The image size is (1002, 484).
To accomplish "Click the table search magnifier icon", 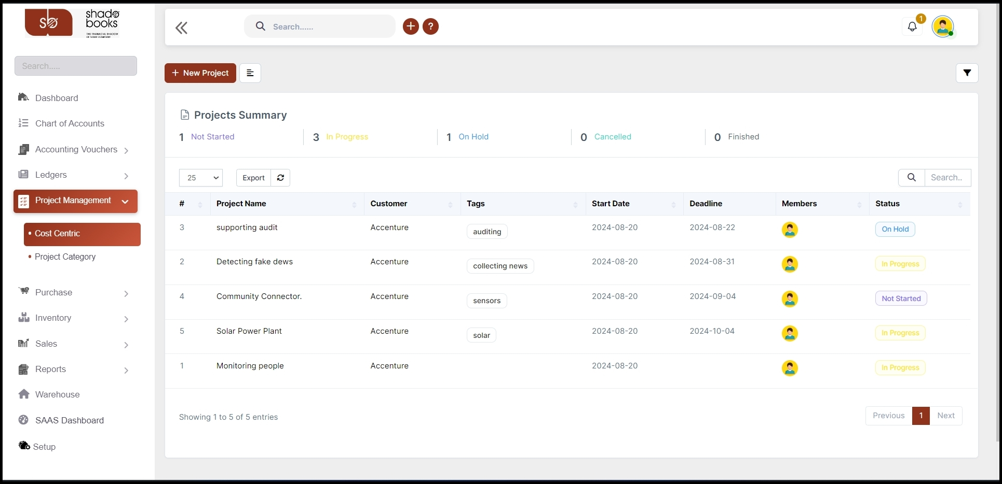I will point(911,178).
